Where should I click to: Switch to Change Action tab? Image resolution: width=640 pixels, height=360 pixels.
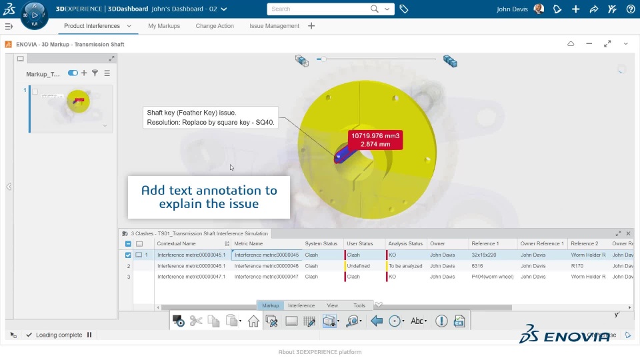pos(215,26)
